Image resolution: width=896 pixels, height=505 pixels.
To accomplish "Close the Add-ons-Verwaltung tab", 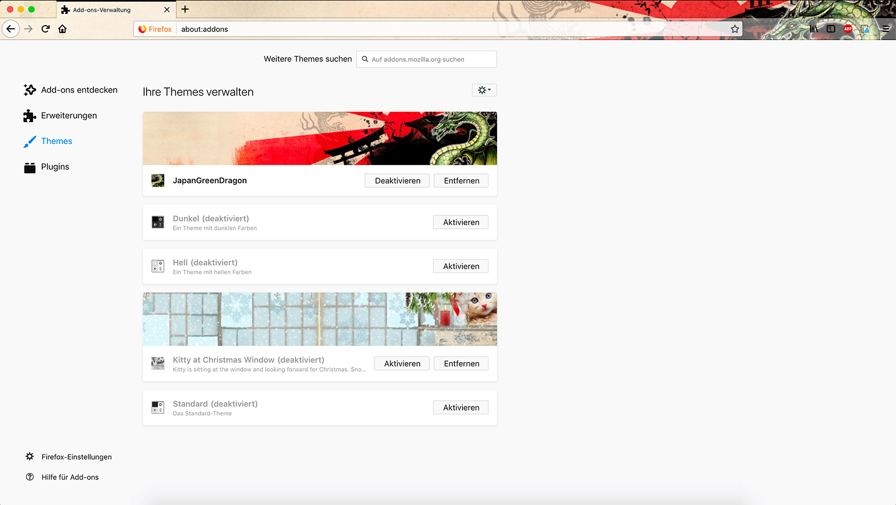I will click(167, 10).
